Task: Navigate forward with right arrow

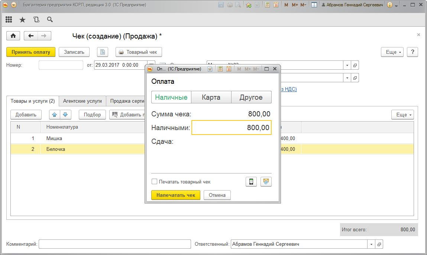Action: point(44,36)
